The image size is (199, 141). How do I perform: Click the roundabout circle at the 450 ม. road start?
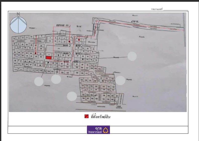(96, 21)
